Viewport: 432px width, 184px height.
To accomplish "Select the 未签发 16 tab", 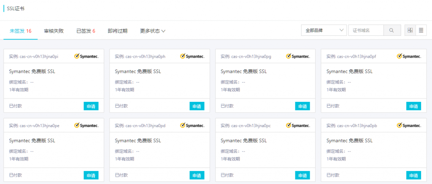I will (x=20, y=31).
